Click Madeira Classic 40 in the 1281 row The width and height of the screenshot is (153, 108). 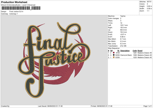point(145,53)
